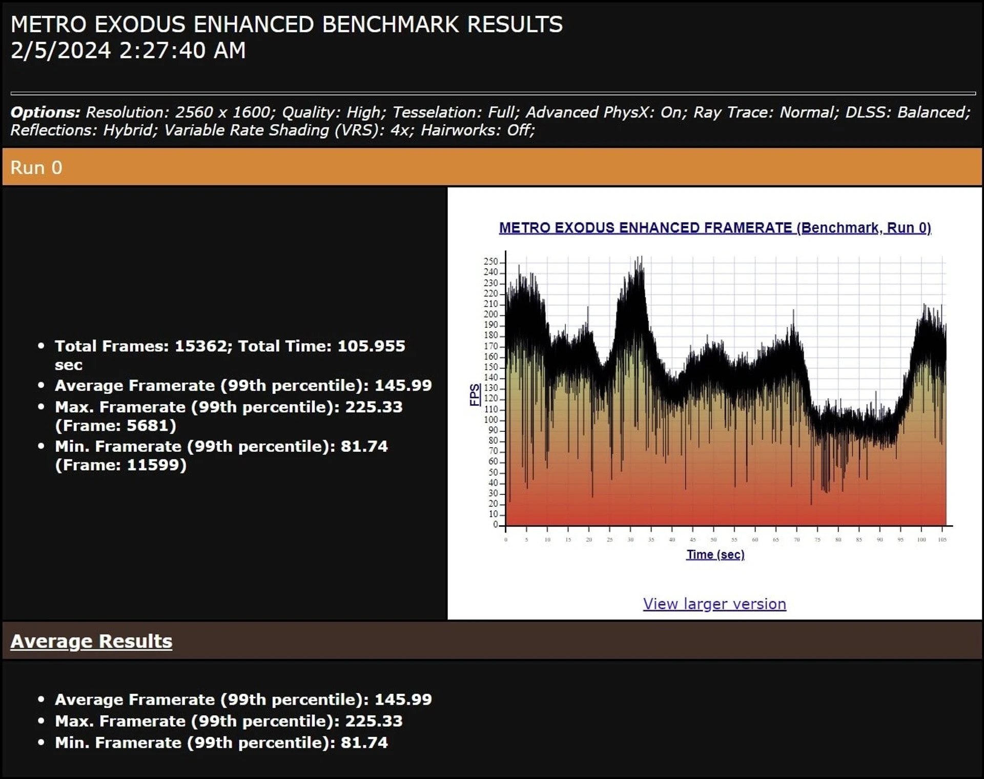The height and width of the screenshot is (779, 984).
Task: Click Run 0 Min. Framerate 81.74 line
Action: point(221,455)
